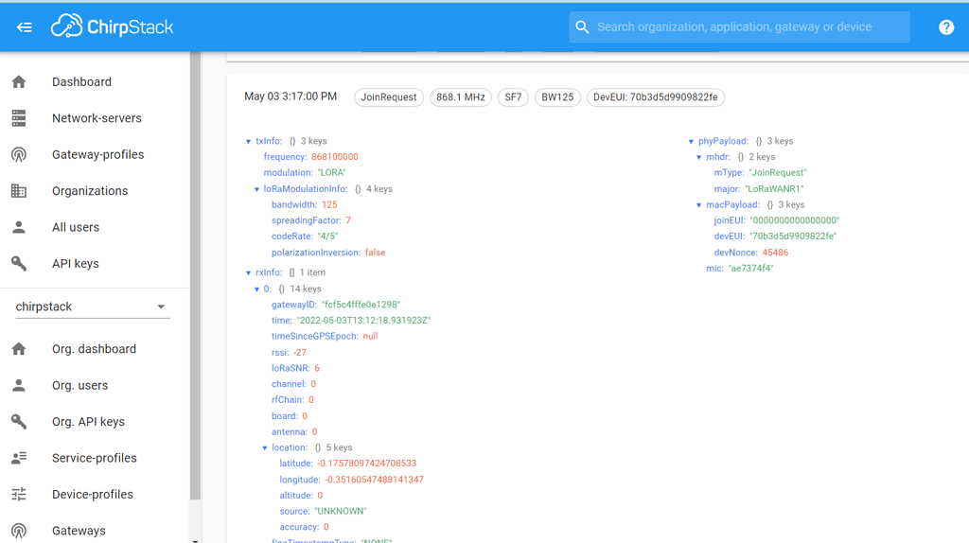Click the Device-profiles sliders icon
969x543 pixels.
19,494
